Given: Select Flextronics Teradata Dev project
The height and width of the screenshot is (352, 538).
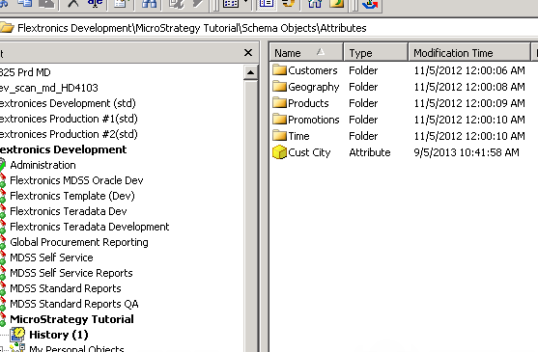Looking at the screenshot, I should click(69, 211).
